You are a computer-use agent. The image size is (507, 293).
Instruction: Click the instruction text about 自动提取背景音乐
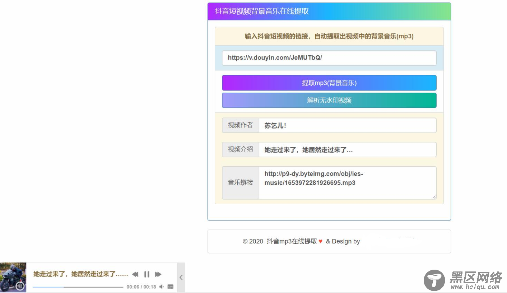click(329, 36)
